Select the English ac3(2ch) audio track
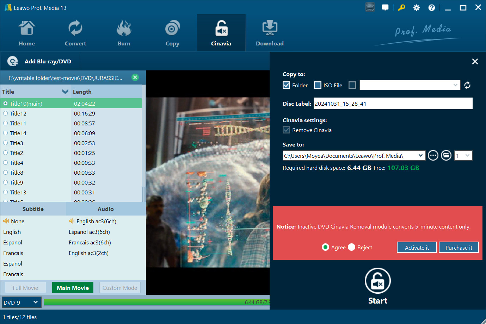Screen dimensions: 486x324 click(x=88, y=253)
